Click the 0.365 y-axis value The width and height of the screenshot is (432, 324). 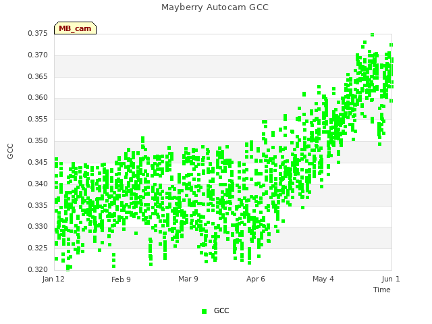click(38, 76)
